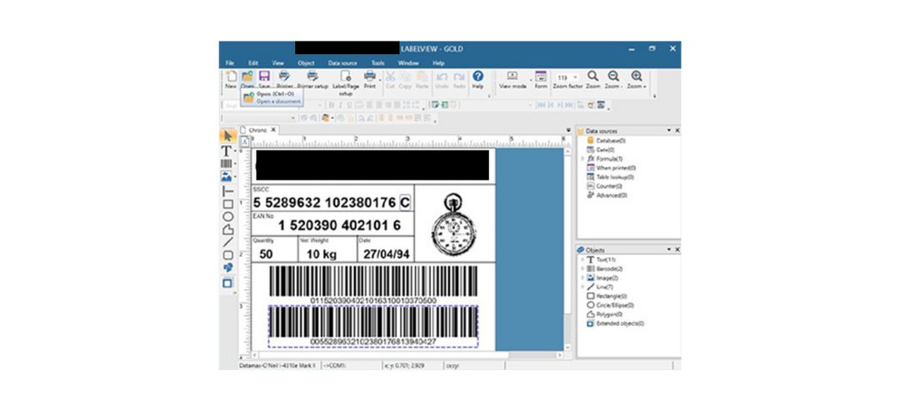Screen dimensions: 900x411
Task: Expand Image(2) in Objects panel
Action: (x=583, y=278)
